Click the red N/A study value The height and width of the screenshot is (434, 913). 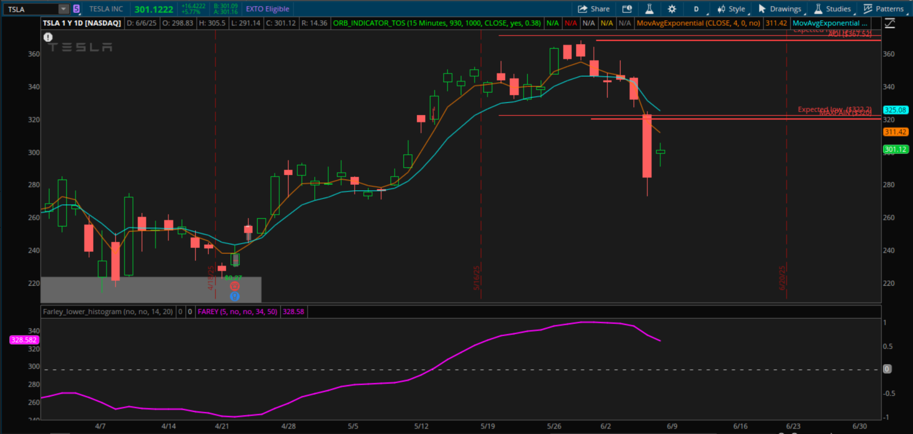pos(571,23)
